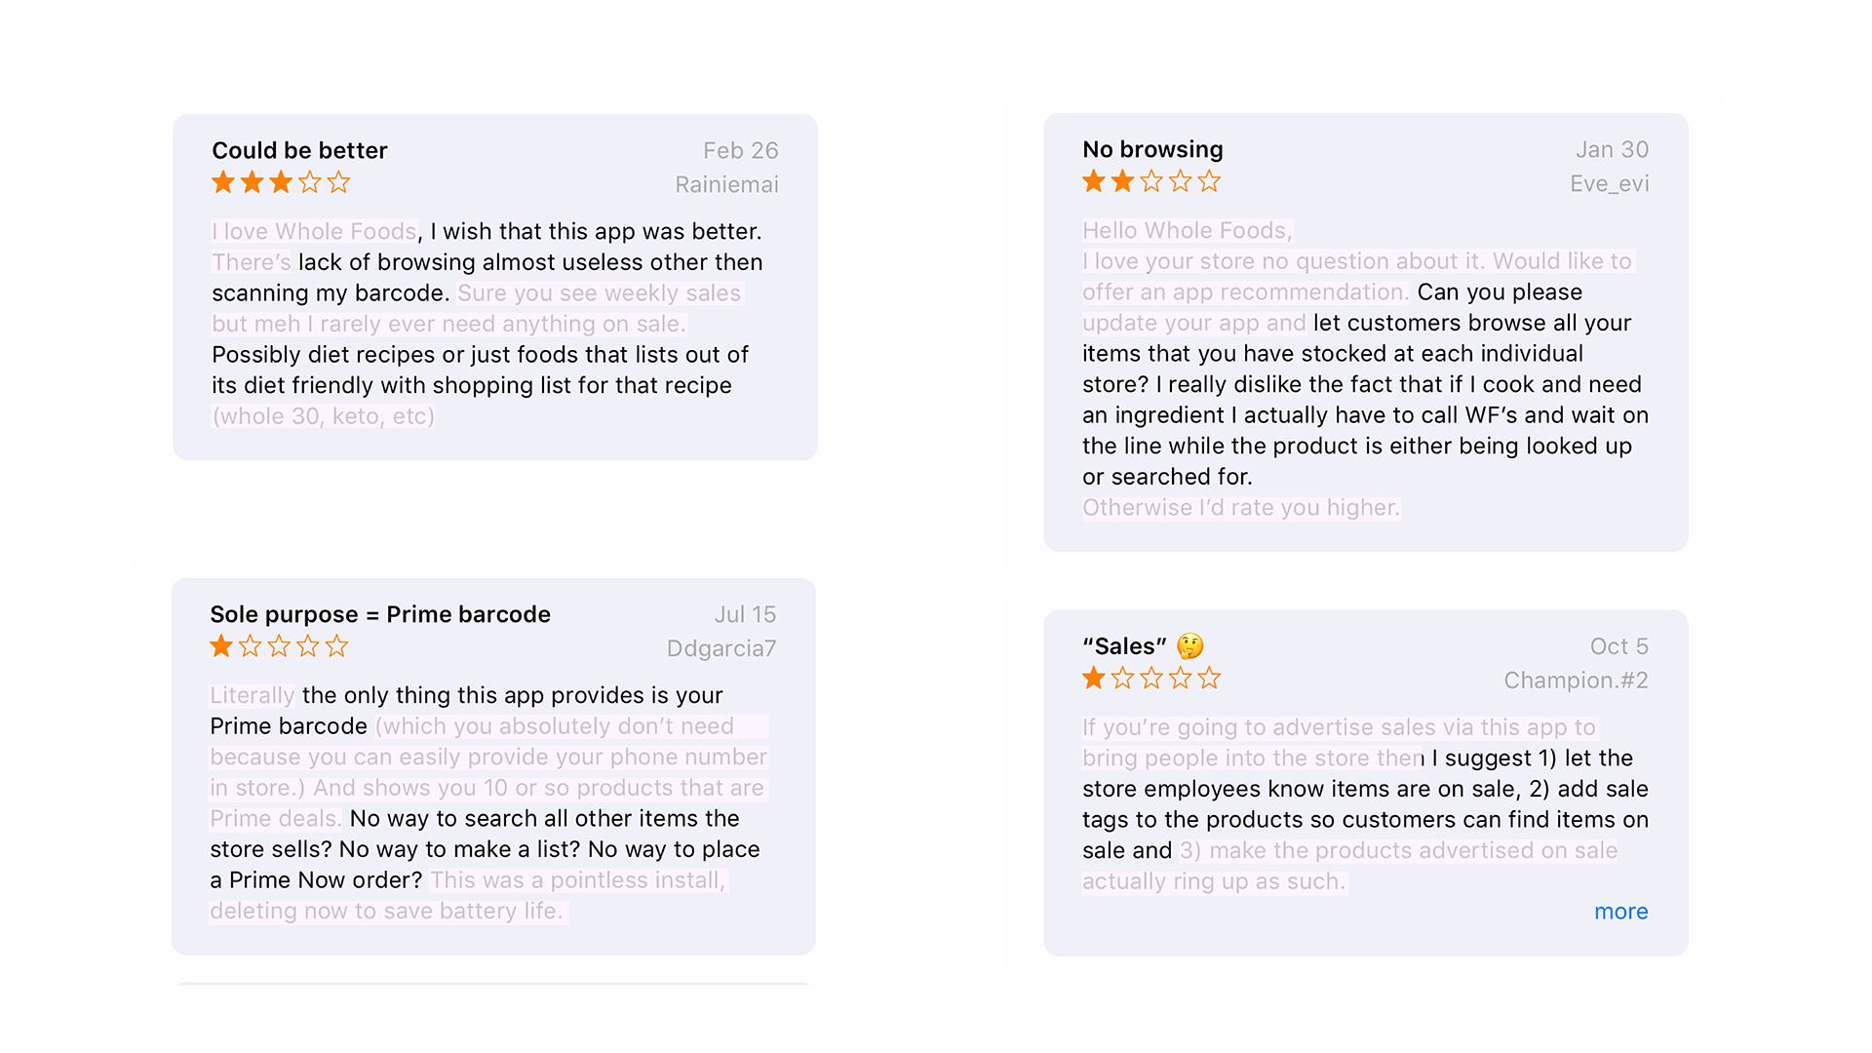Click the second star in No browsing review
Screen dimensions: 1872x1053
click(x=1122, y=181)
